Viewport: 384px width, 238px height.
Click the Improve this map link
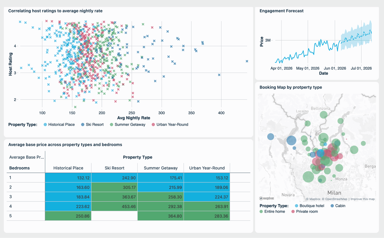[363, 199]
